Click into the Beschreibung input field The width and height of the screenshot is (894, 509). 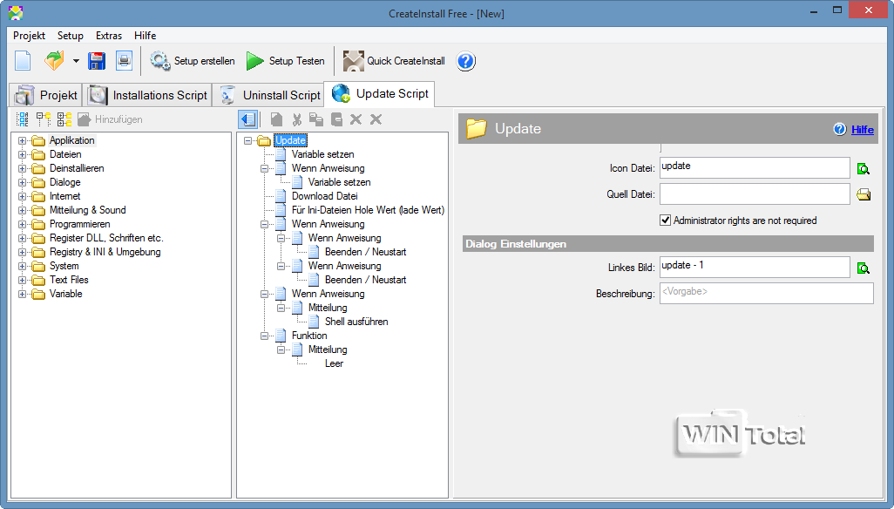[766, 293]
